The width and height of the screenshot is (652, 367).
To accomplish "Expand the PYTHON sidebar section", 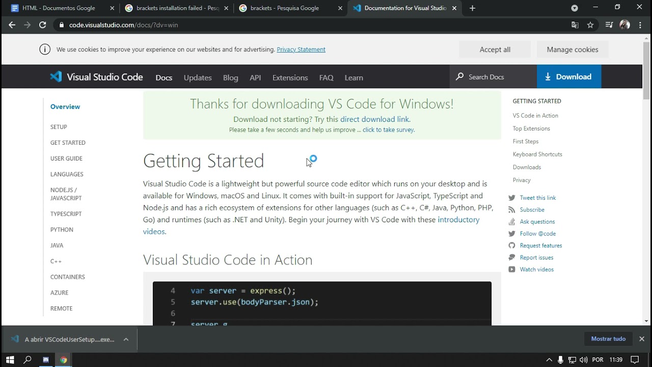I will pyautogui.click(x=62, y=230).
